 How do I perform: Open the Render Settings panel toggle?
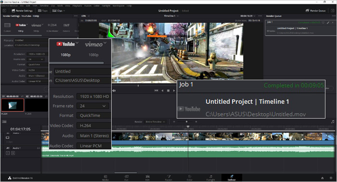22,11
